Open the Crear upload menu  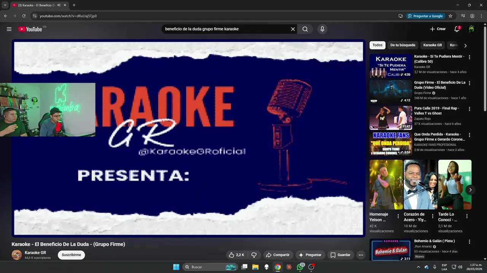pos(438,29)
